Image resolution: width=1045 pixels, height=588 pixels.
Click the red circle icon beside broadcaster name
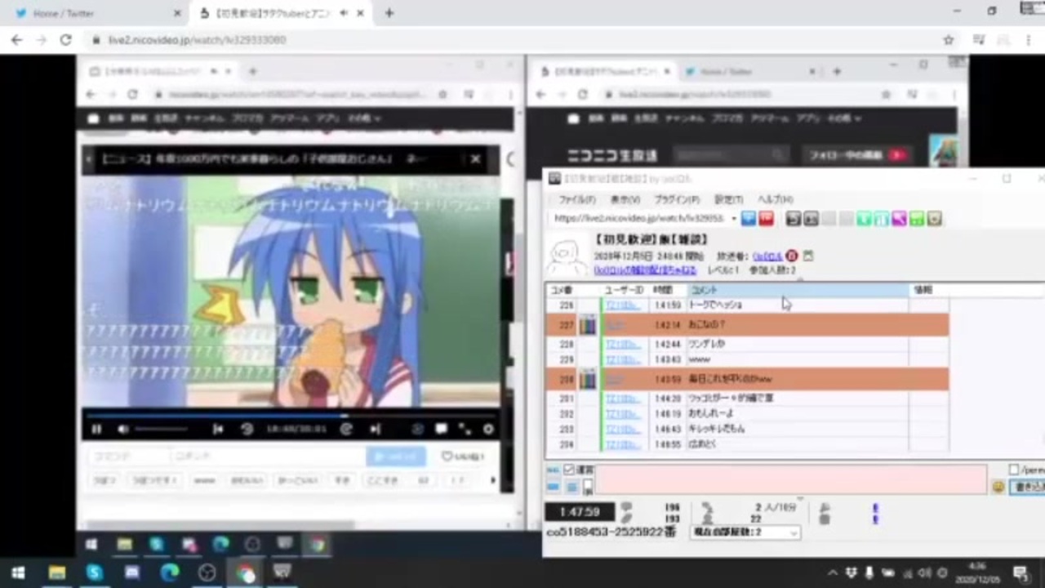[792, 256]
